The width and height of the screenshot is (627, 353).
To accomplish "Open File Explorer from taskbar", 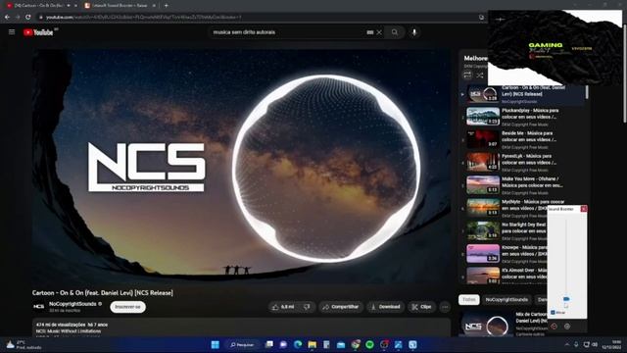I will tap(313, 344).
